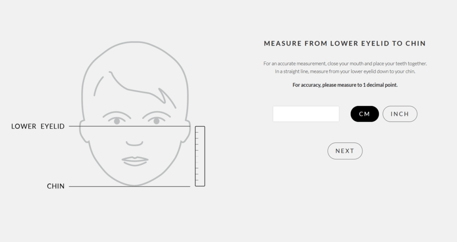Click the NEXT button
The image size is (457, 242).
345,151
